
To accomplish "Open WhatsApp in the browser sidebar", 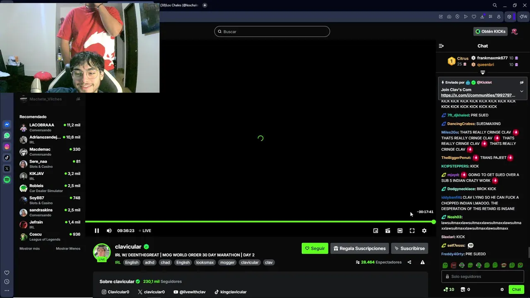I will point(7,135).
